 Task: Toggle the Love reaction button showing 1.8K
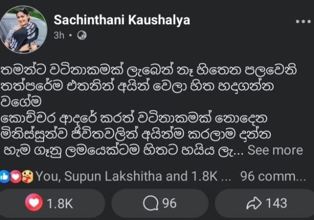[52, 203]
